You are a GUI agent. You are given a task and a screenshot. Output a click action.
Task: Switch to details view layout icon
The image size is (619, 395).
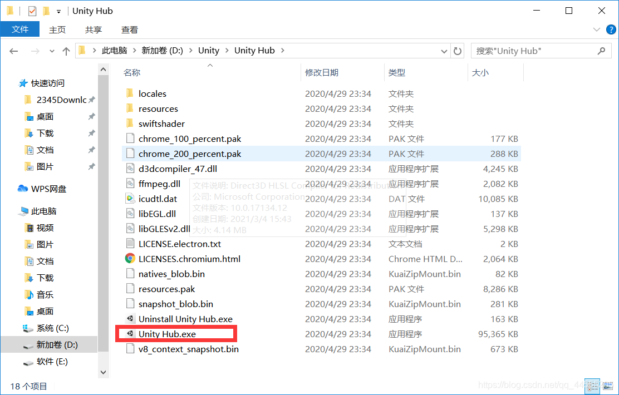pyautogui.click(x=593, y=386)
